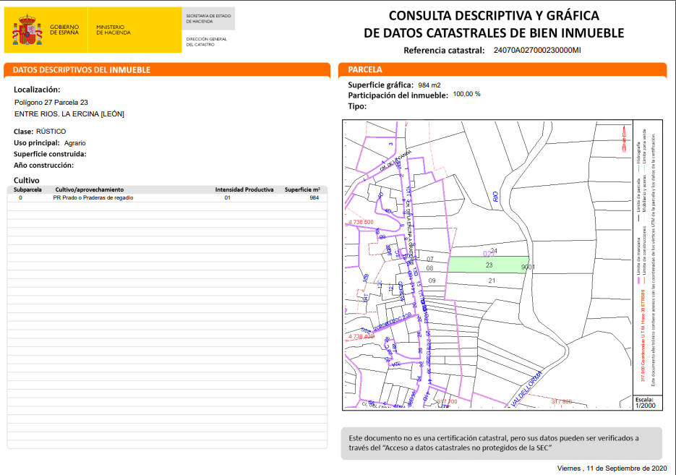Click parcel 21 on the map
This screenshot has height=475, width=676.
coord(492,281)
